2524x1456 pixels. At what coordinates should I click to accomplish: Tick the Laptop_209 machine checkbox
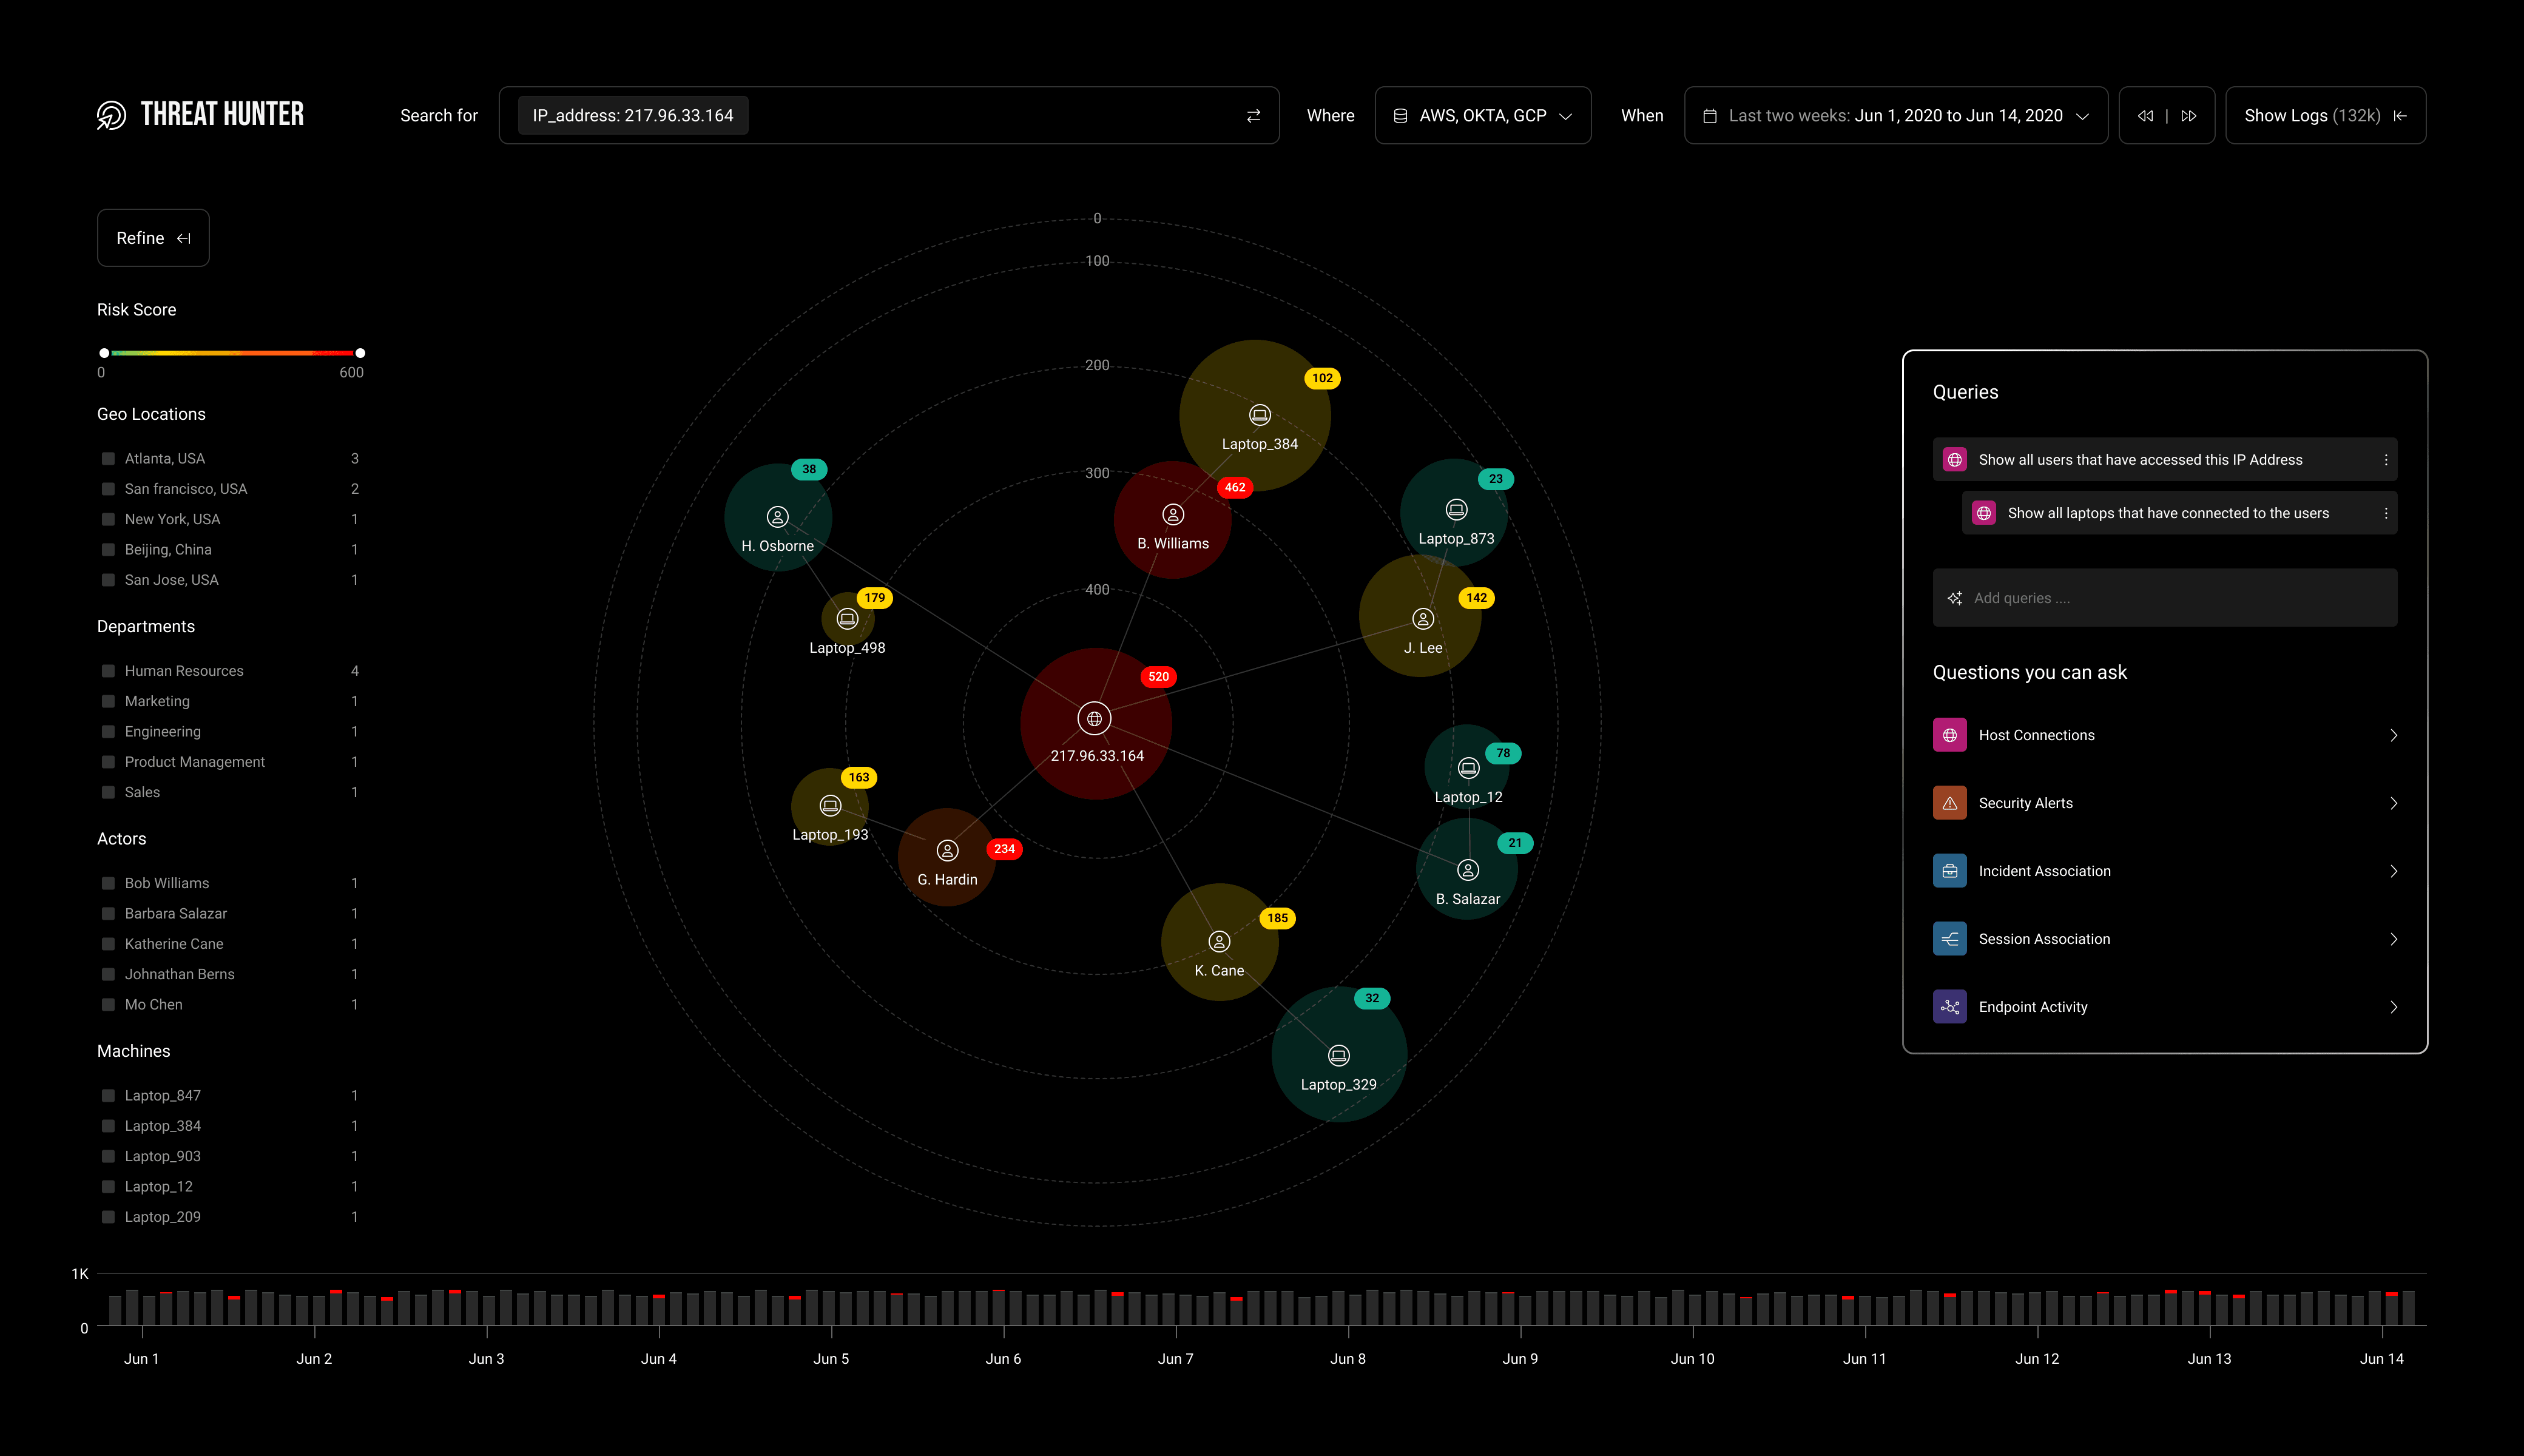point(108,1217)
